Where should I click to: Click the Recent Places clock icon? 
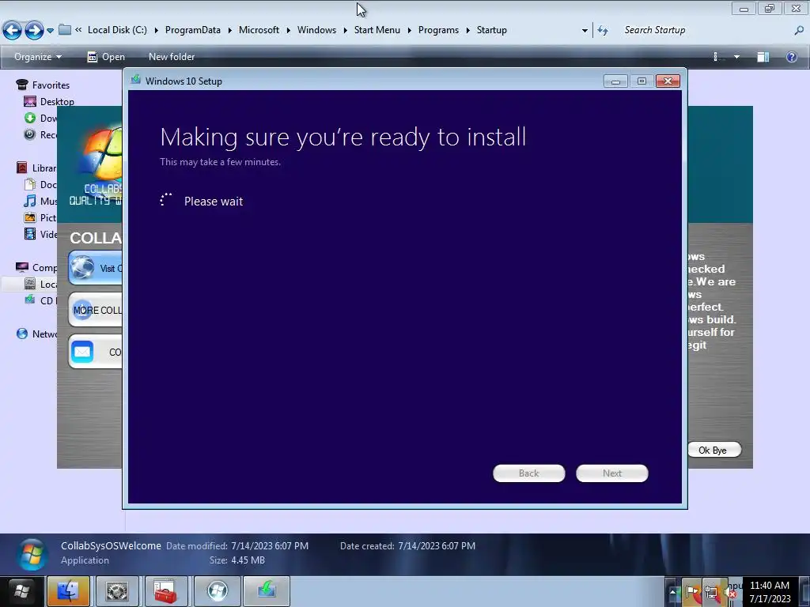pyautogui.click(x=30, y=134)
